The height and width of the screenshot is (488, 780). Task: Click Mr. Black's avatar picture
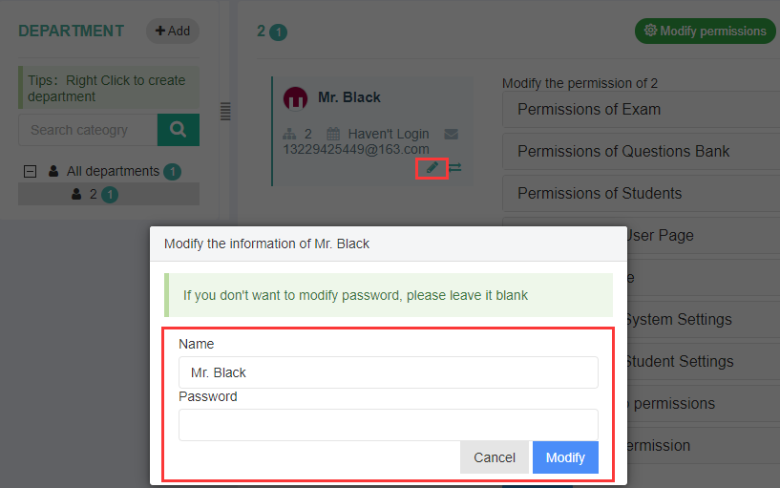[296, 98]
